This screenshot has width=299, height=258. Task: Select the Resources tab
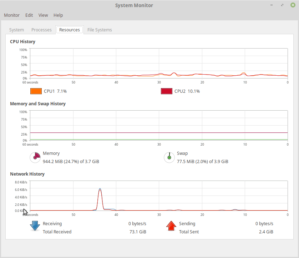coord(70,30)
